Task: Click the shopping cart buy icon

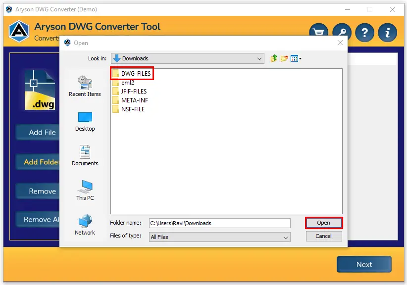Action: click(318, 31)
